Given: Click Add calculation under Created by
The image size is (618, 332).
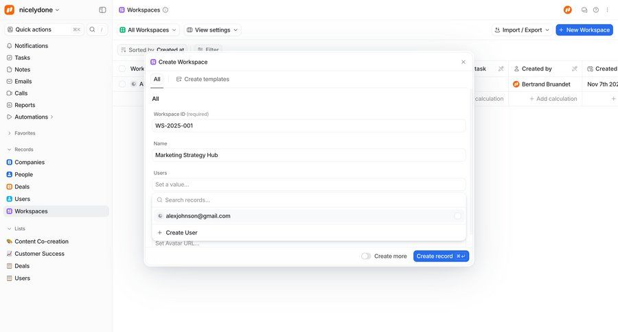Looking at the screenshot, I should pyautogui.click(x=553, y=99).
